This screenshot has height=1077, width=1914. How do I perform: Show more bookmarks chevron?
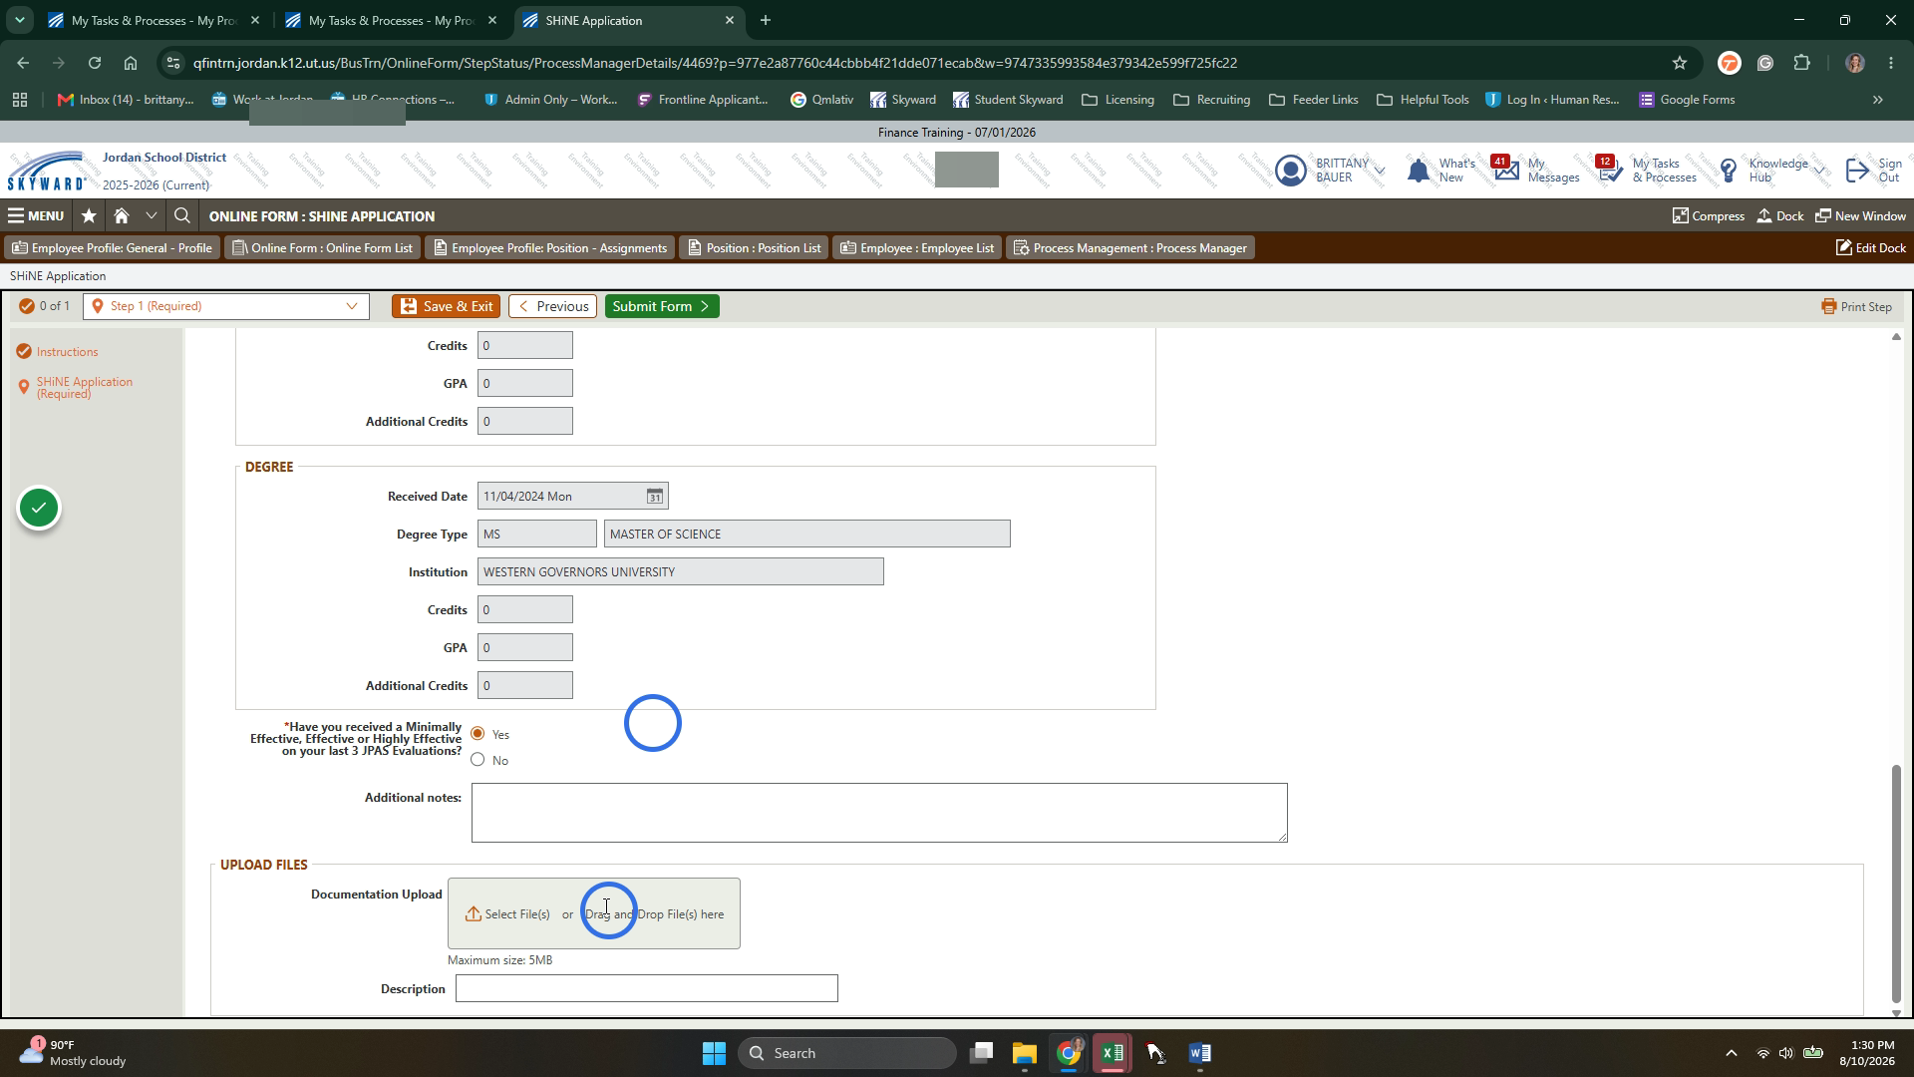1878,100
